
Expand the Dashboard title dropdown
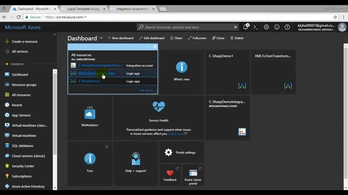[x=101, y=38]
